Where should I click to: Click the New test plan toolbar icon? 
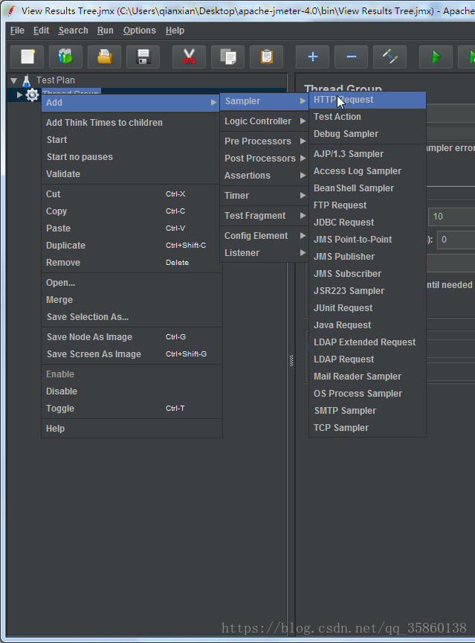click(x=27, y=57)
